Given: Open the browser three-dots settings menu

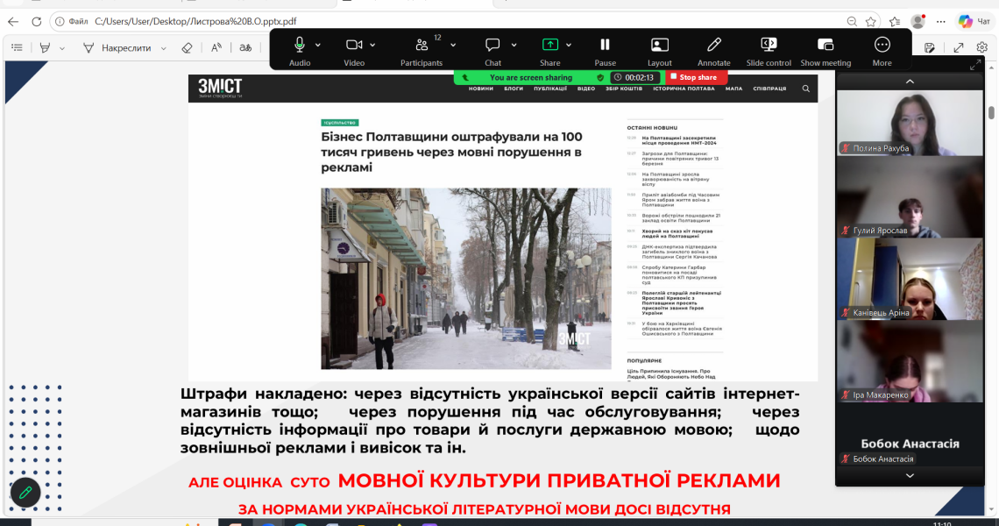Looking at the screenshot, I should click(x=941, y=21).
